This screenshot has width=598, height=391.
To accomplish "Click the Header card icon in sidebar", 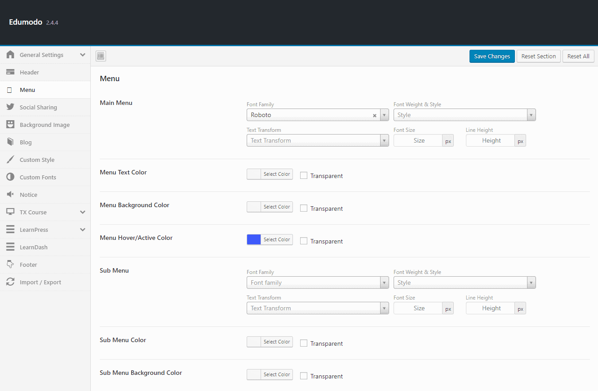I will (x=10, y=72).
